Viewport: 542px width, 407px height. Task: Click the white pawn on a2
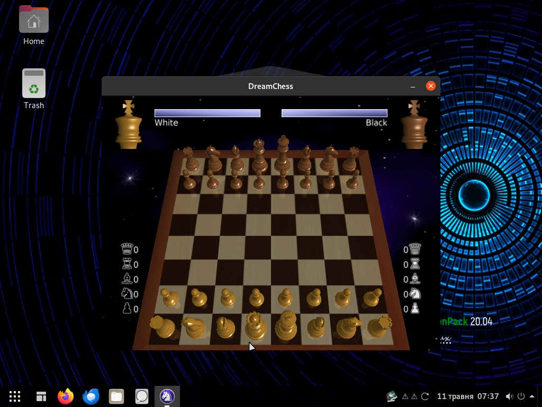click(170, 298)
